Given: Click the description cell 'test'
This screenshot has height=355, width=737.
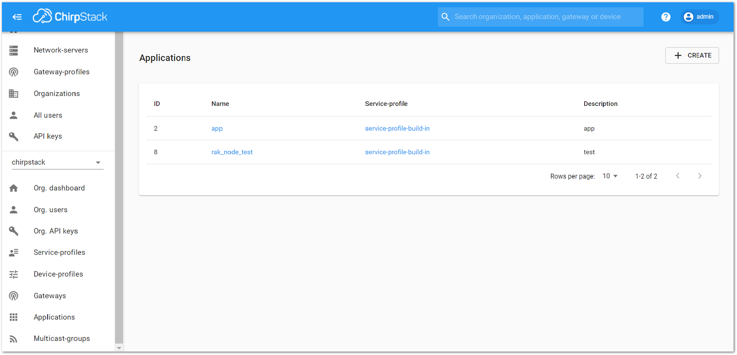Looking at the screenshot, I should (x=589, y=152).
